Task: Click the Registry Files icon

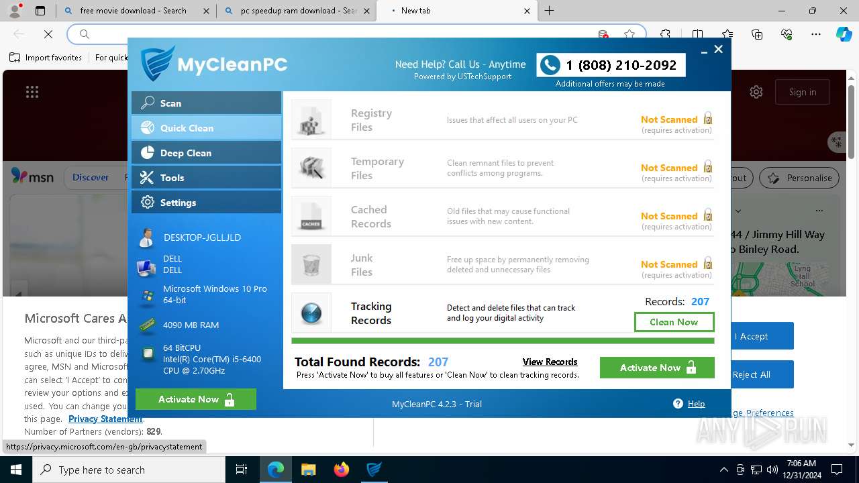Action: click(311, 119)
